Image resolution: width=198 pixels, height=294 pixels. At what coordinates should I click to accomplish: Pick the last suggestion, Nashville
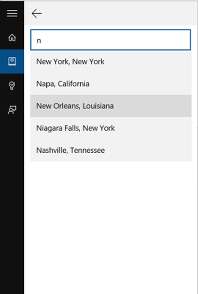111,150
